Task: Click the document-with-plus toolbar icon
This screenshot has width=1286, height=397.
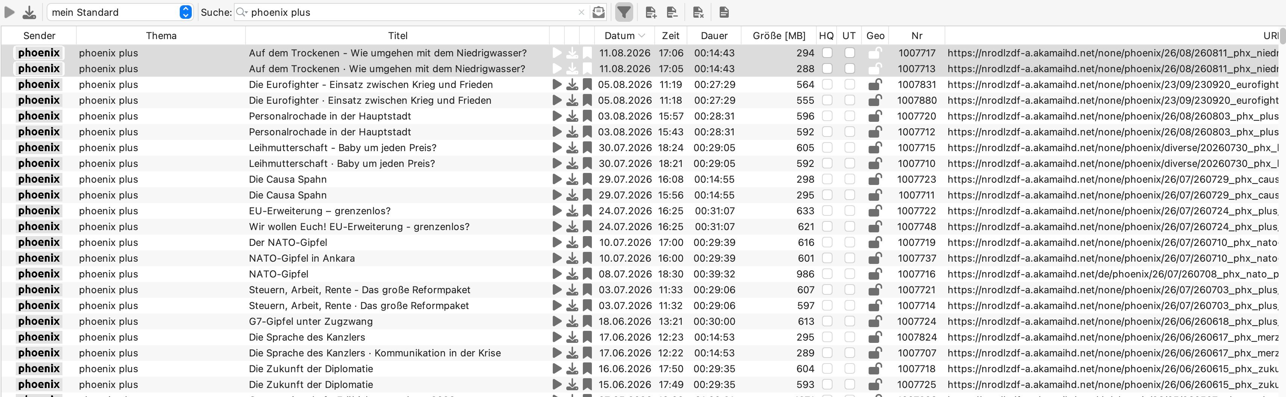Action: point(651,12)
